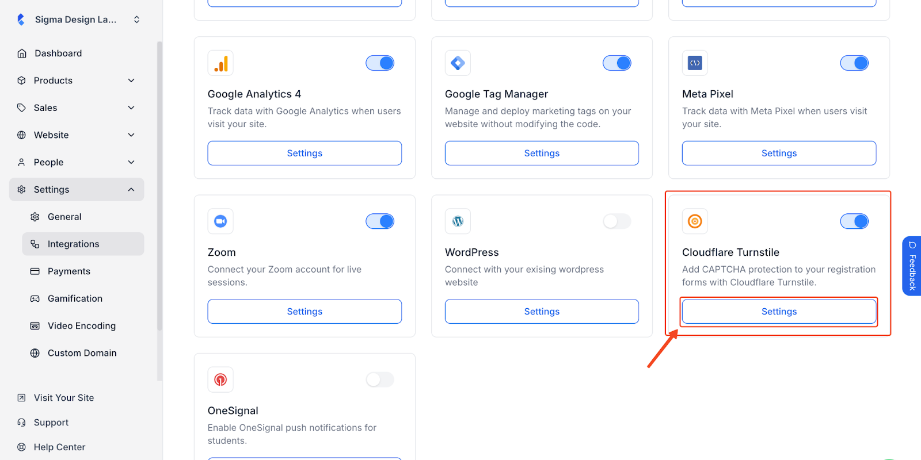Click the Google Tag Manager logo icon
921x460 pixels.
[458, 63]
